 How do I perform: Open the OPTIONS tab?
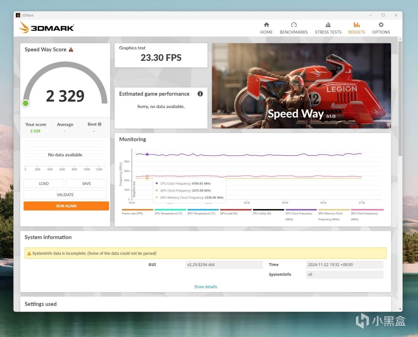tap(381, 28)
